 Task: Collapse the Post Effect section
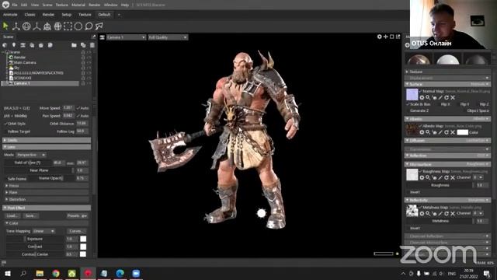(x=47, y=208)
